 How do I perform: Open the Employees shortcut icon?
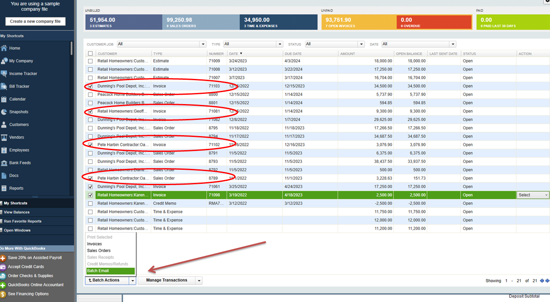pyautogui.click(x=4, y=150)
